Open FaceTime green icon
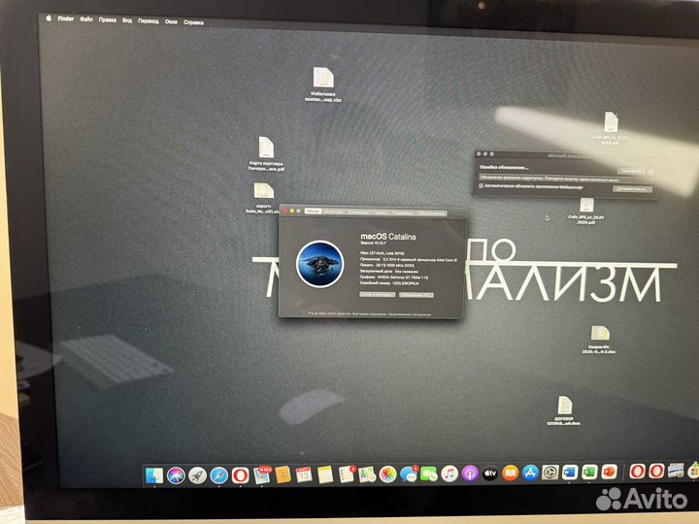Screen dimensions: 699x524 (x=429, y=474)
